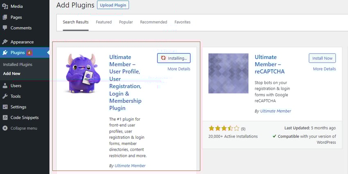
Task: Click the reCAPTCHA description text
Action: [x=272, y=92]
